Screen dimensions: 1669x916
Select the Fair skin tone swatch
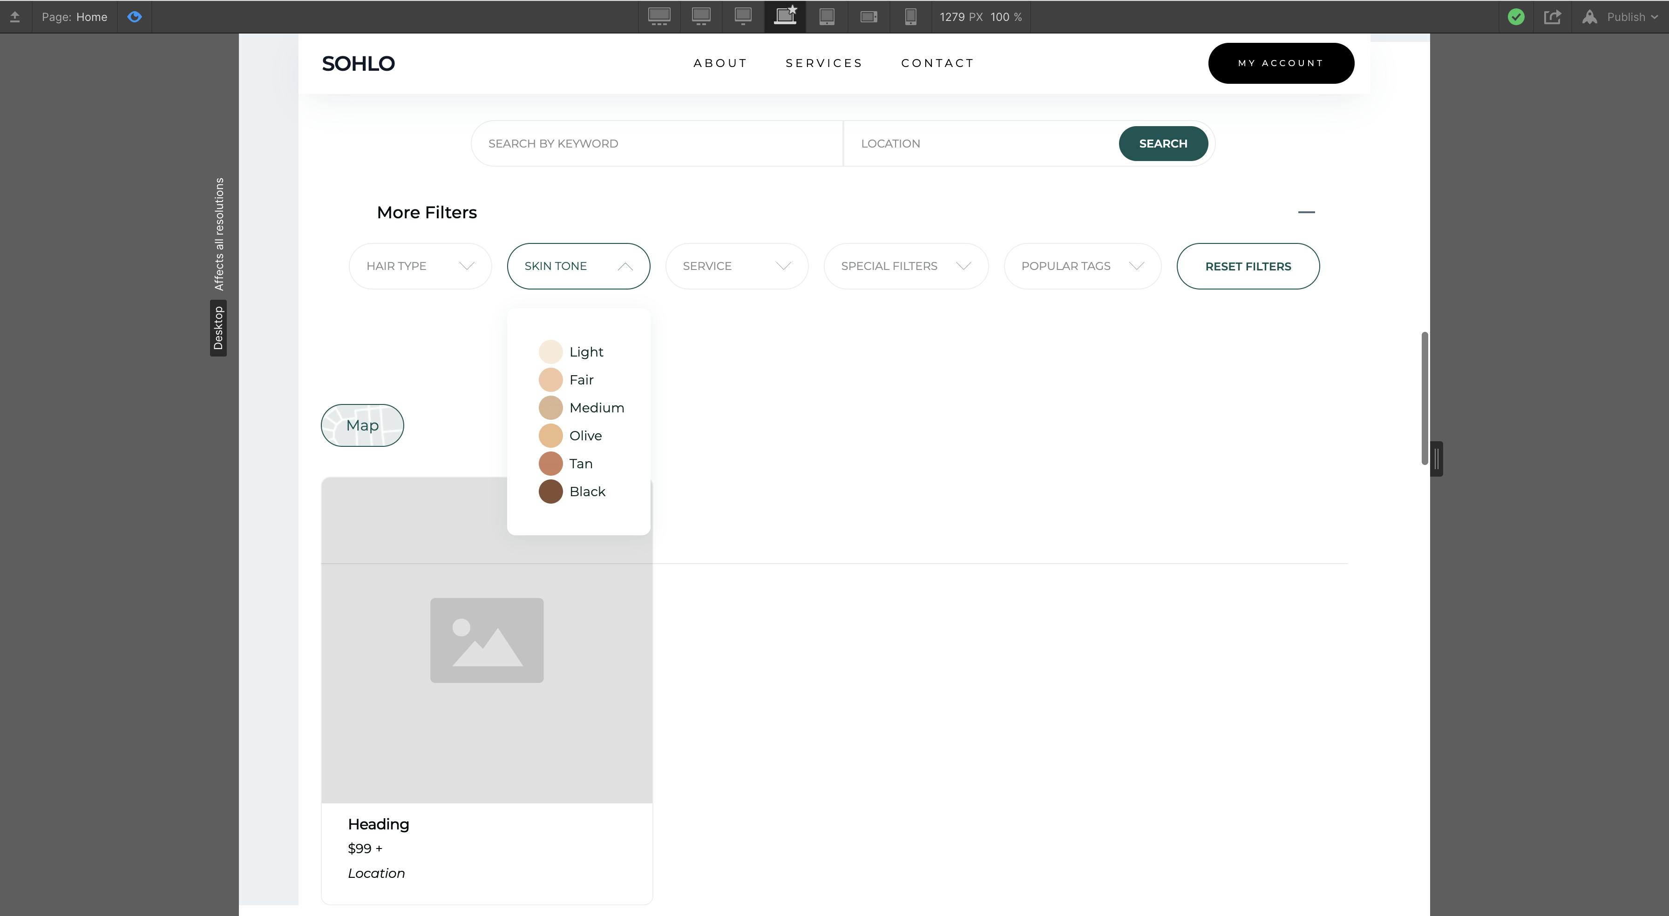click(551, 380)
